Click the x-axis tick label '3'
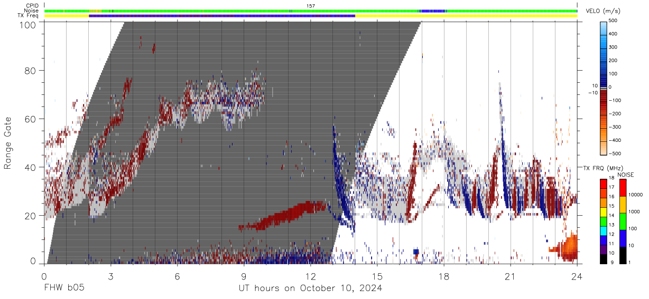This screenshot has width=649, height=299. coord(110,276)
